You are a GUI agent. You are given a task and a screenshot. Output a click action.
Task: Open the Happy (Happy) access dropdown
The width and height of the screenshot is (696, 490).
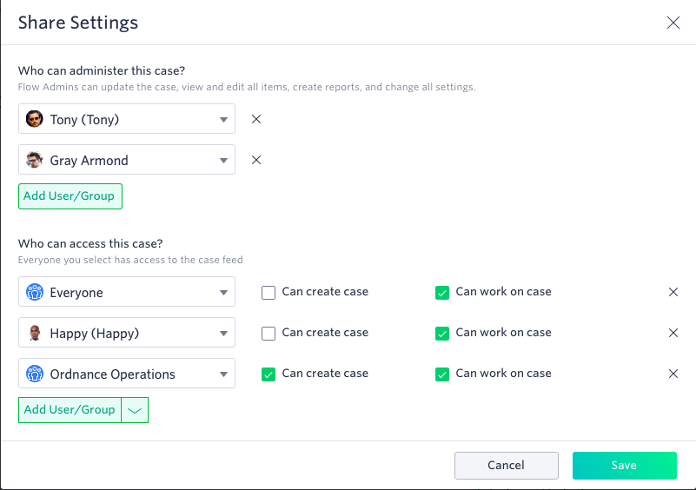pyautogui.click(x=127, y=333)
